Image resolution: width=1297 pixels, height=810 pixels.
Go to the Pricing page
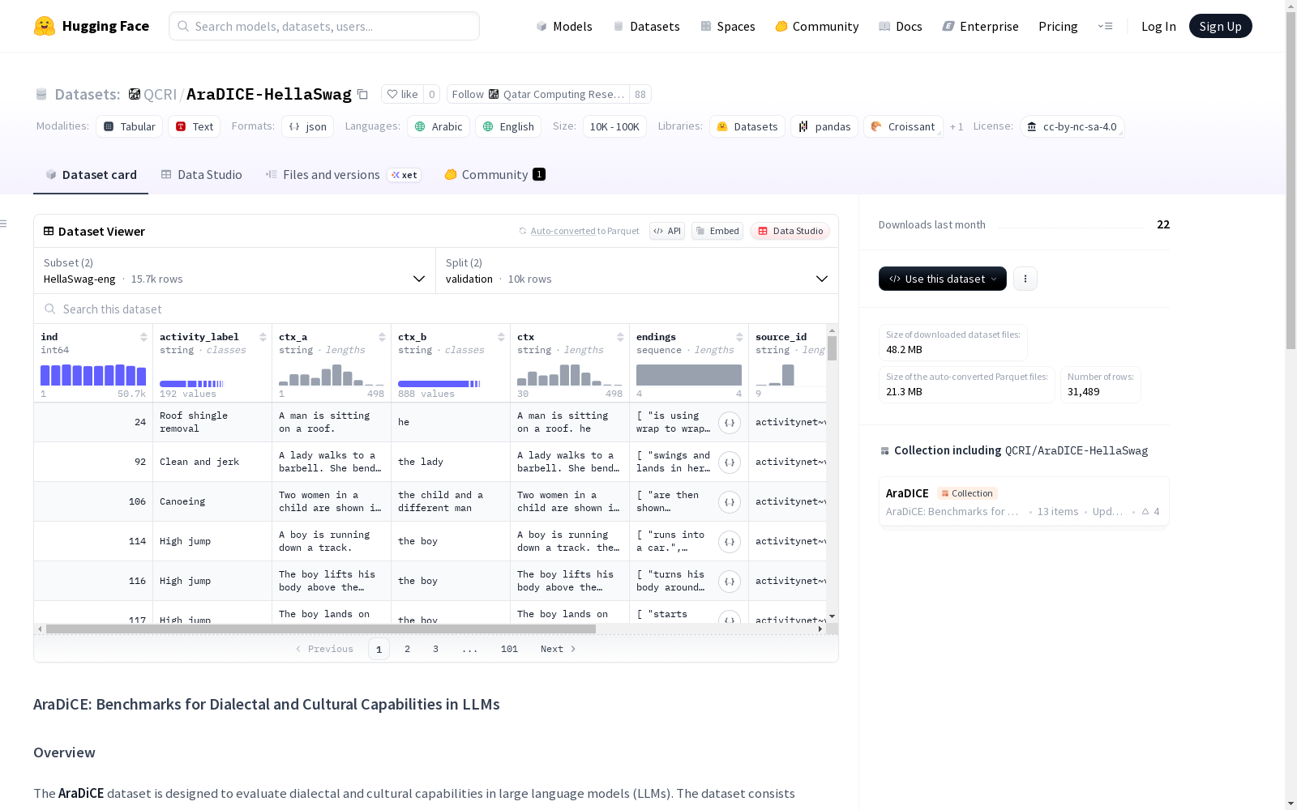pos(1058,26)
